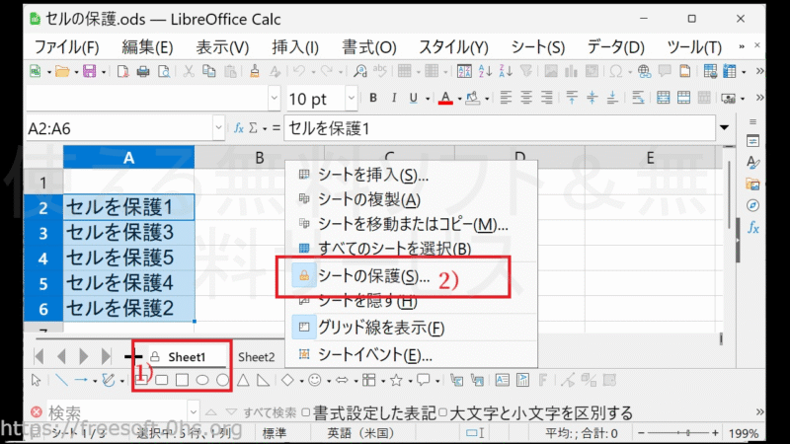Enable 大文字と小文字を区別する checkbox

(x=443, y=412)
